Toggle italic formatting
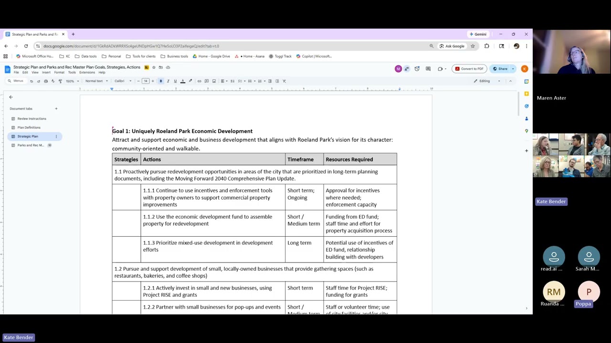The width and height of the screenshot is (611, 343). pos(168,81)
